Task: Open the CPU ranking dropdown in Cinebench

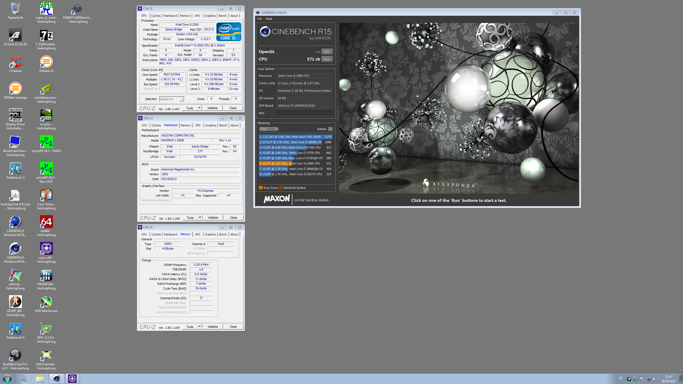Action: tap(269, 129)
